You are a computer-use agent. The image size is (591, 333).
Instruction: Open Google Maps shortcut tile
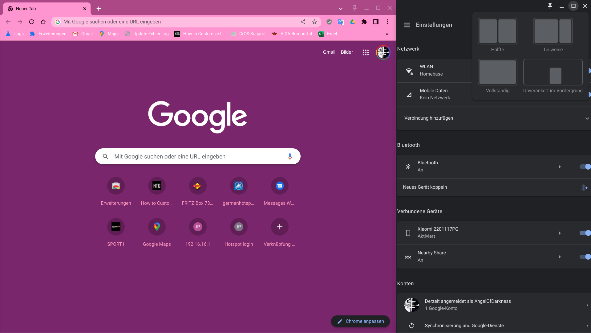click(157, 227)
